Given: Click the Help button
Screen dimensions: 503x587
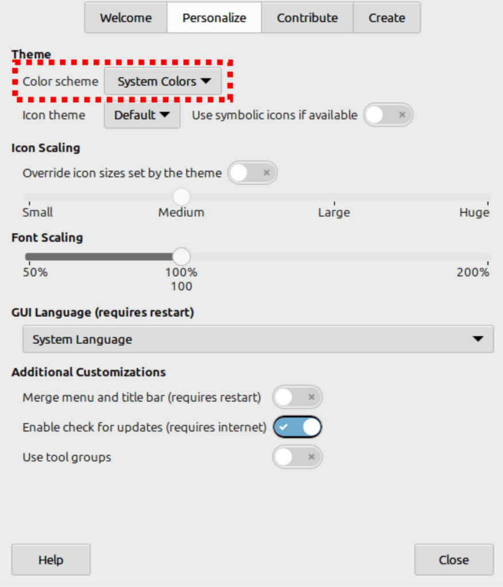Looking at the screenshot, I should pos(51,559).
